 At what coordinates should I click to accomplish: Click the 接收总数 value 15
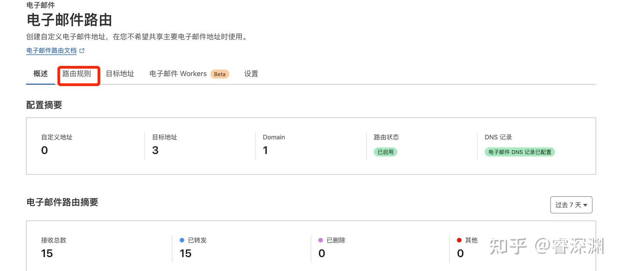[x=47, y=253]
